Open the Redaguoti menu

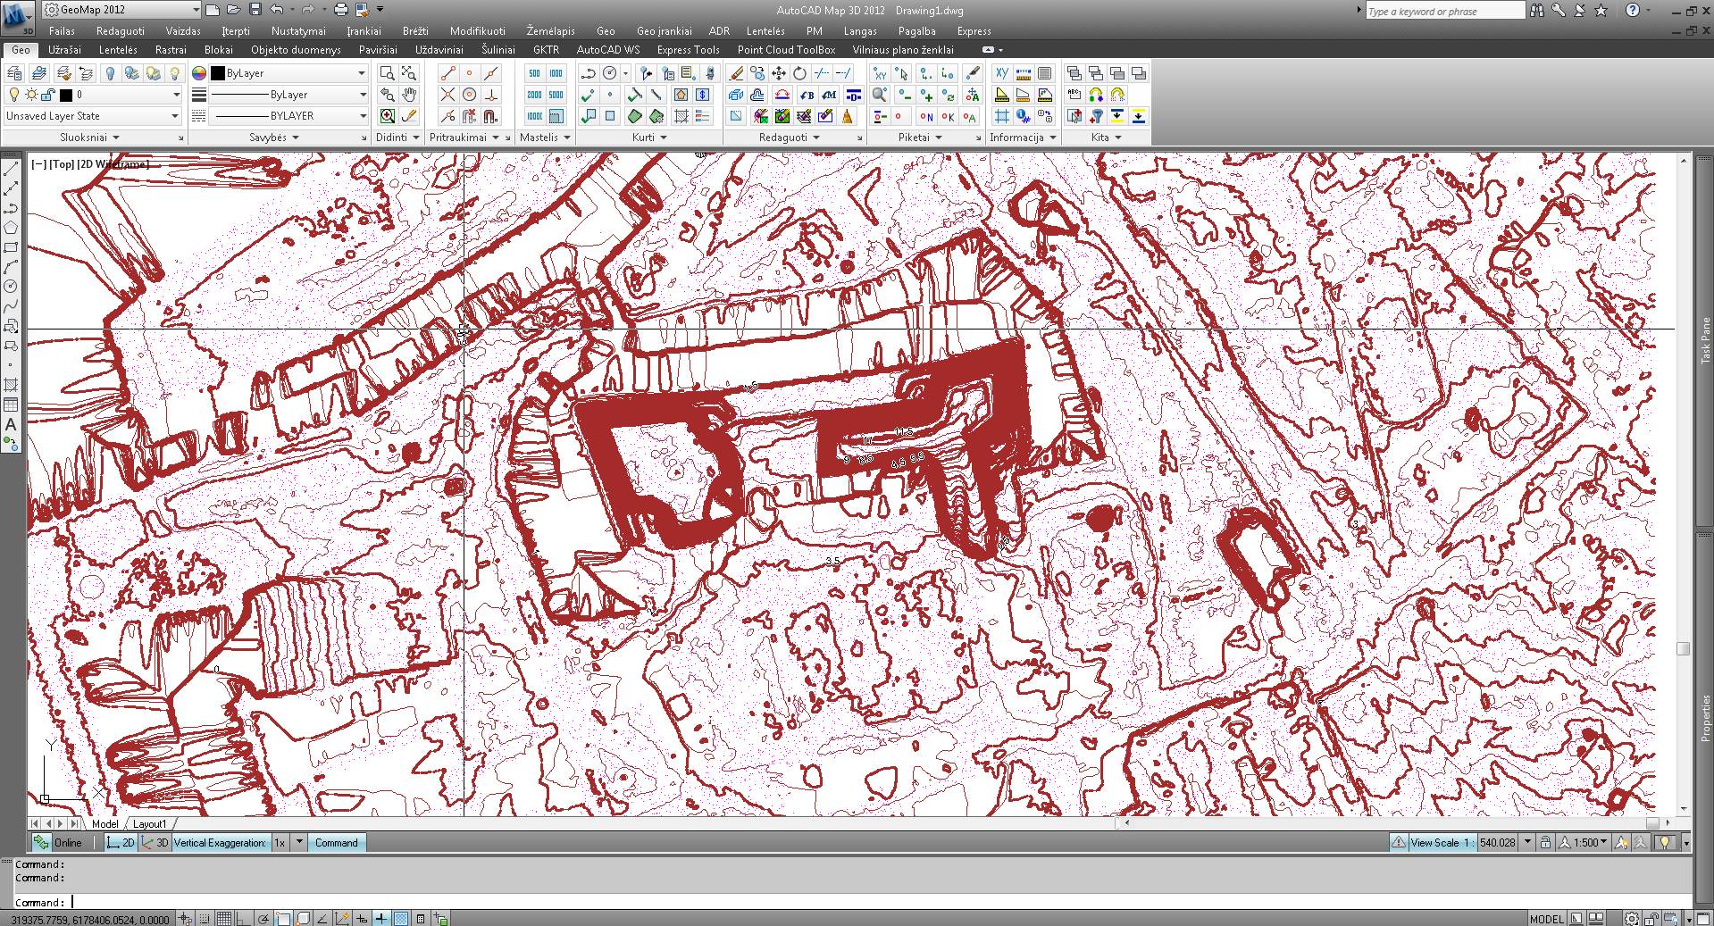coord(120,31)
